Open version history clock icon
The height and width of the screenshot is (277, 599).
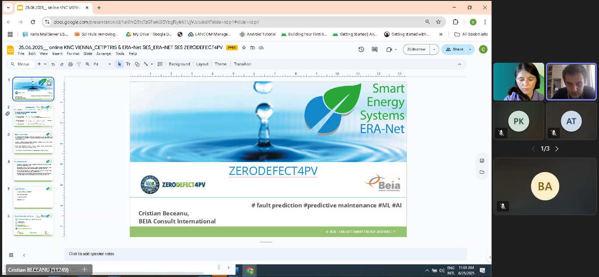click(361, 50)
